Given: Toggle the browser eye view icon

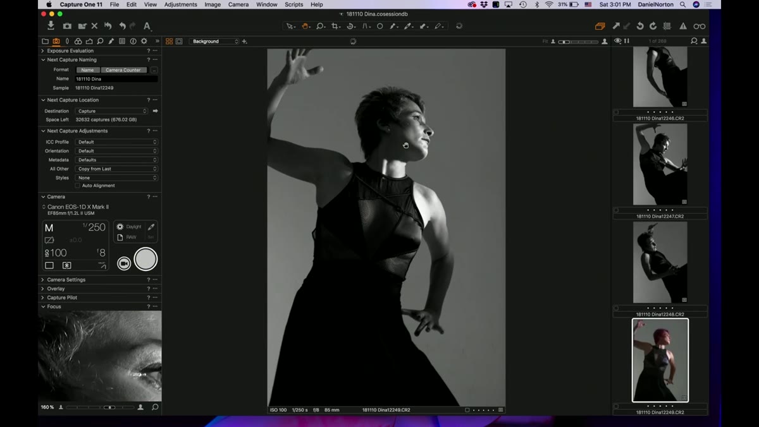Looking at the screenshot, I should pos(618,41).
